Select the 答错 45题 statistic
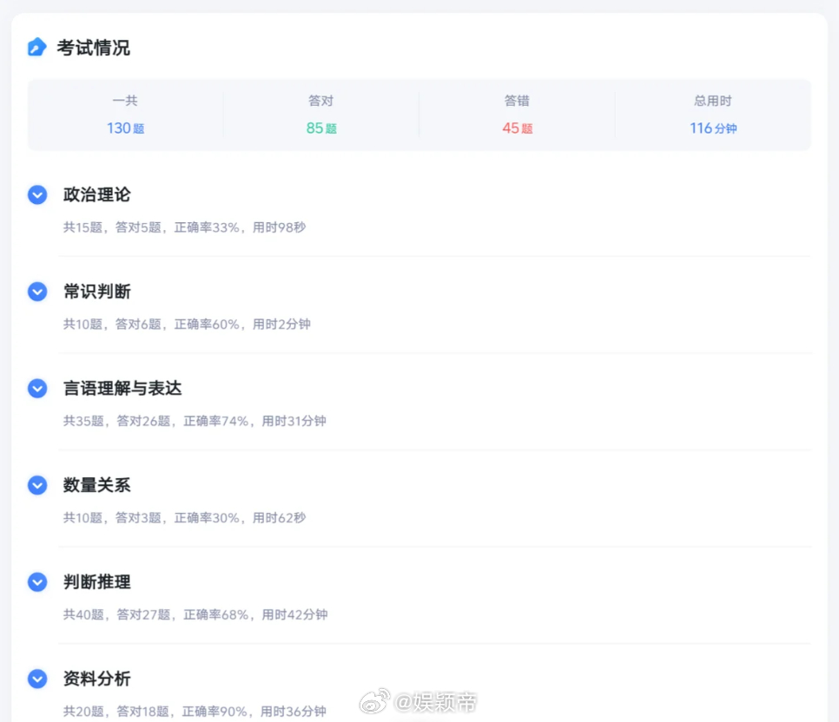The width and height of the screenshot is (839, 722). pyautogui.click(x=517, y=128)
